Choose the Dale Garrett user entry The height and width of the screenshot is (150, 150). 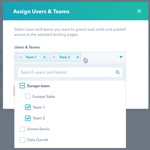(x=38, y=140)
